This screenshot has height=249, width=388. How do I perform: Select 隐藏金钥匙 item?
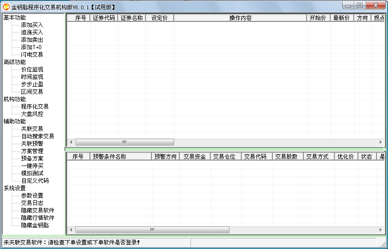[x=35, y=225]
